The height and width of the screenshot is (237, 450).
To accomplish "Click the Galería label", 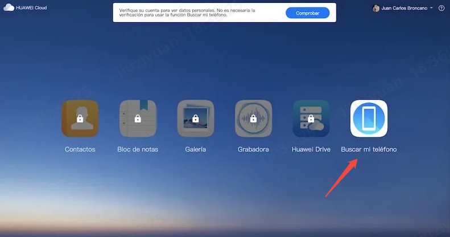I will pyautogui.click(x=196, y=149).
